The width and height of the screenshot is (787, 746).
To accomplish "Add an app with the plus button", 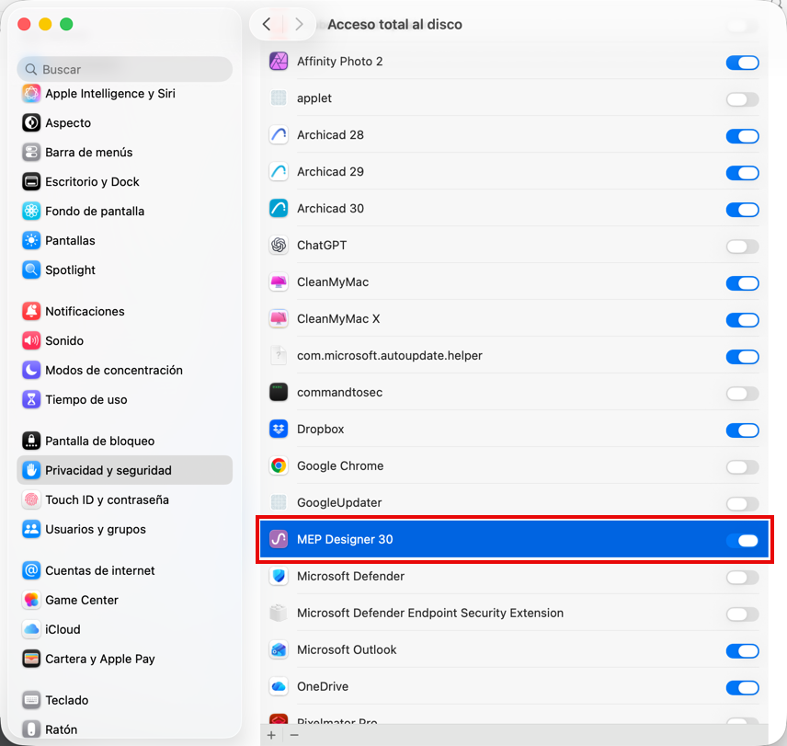I will point(271,735).
